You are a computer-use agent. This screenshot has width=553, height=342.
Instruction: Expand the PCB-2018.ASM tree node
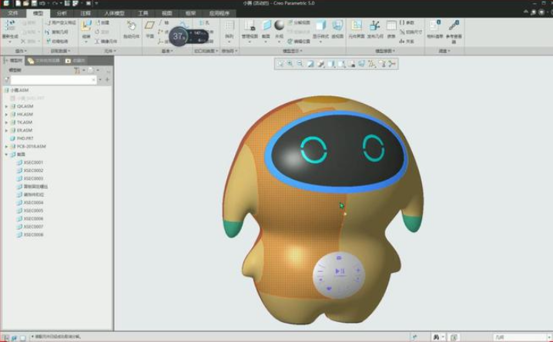(6, 146)
